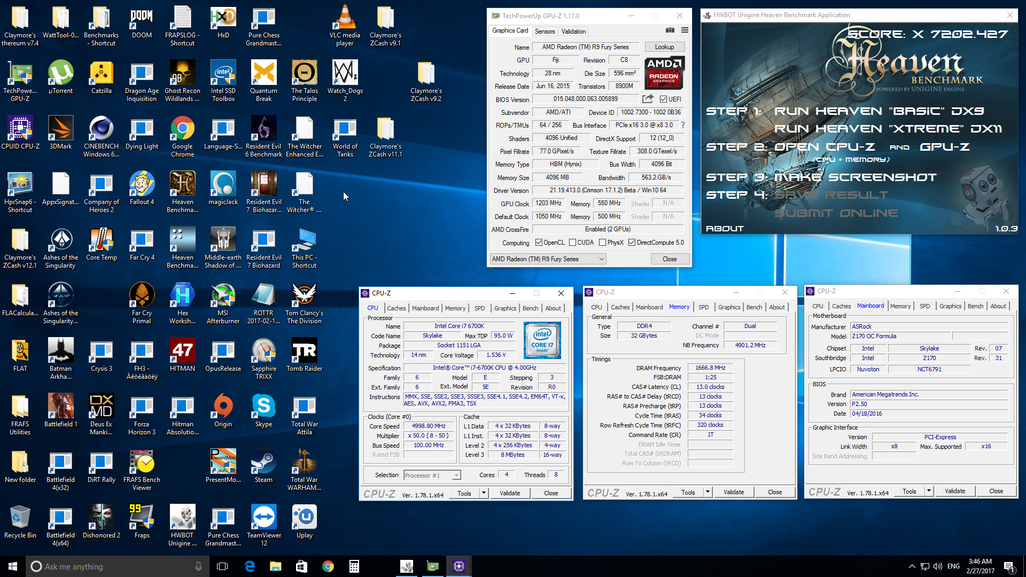The height and width of the screenshot is (577, 1026).
Task: Open the GPU-Z hamburger menu icon
Action: click(685, 30)
